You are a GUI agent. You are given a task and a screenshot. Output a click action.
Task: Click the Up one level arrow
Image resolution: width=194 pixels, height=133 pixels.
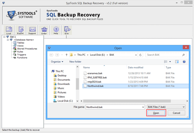point(67,55)
